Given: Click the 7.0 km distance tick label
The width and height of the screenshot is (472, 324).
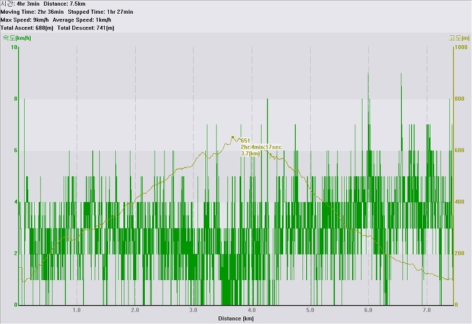Looking at the screenshot, I should [427, 310].
